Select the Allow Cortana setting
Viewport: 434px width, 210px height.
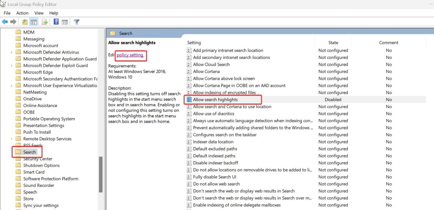click(207, 71)
